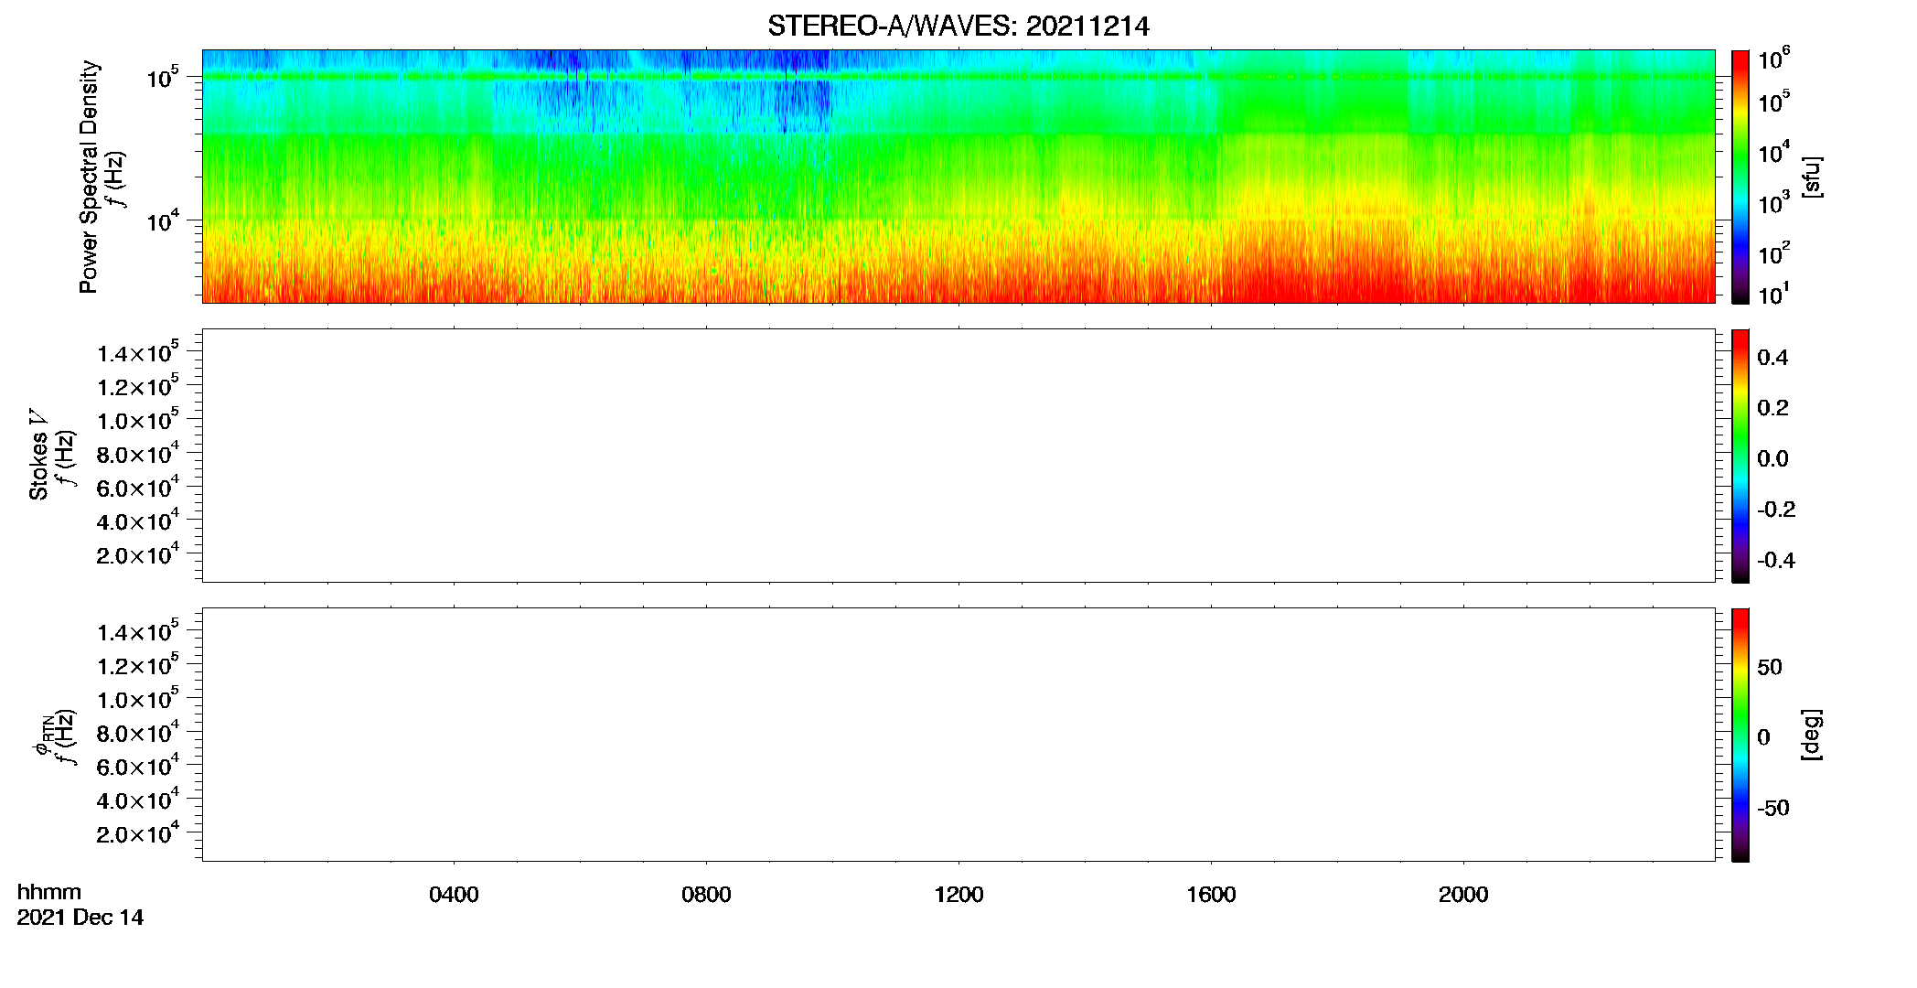Viewport: 1917px width, 988px height.
Task: Click the 2000 time axis label
Action: tap(1463, 895)
